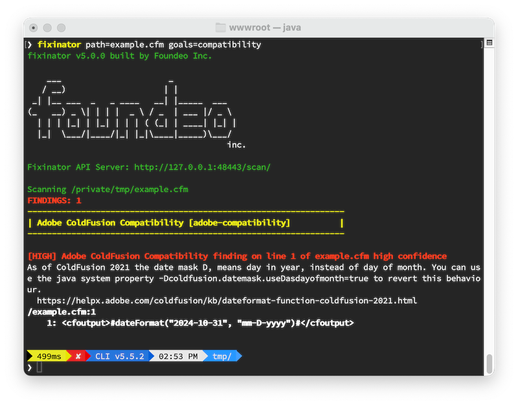
Task: Click the terminal split-pane icon at top right
Action: (490, 43)
